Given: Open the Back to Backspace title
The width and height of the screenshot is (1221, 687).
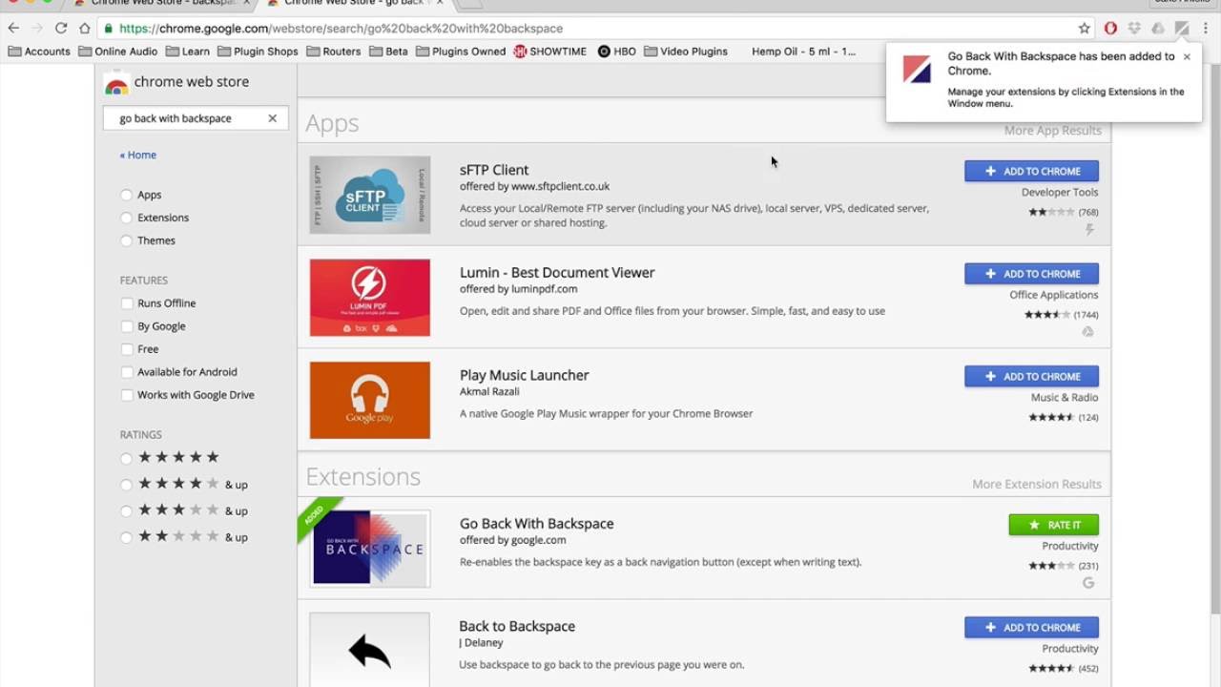Looking at the screenshot, I should (x=517, y=626).
